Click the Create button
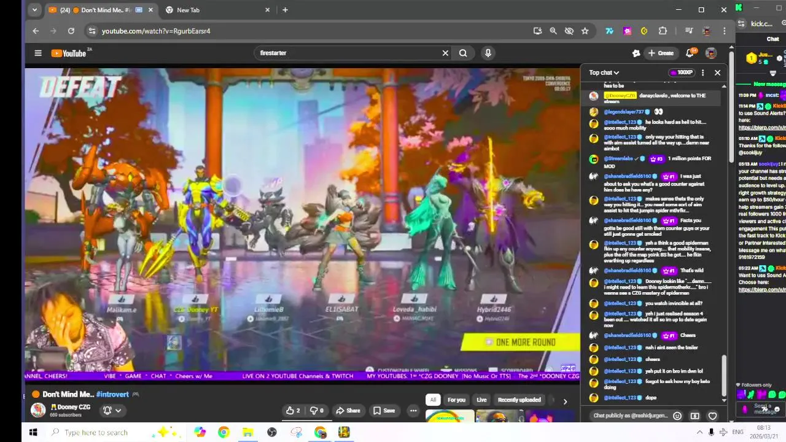Image resolution: width=786 pixels, height=442 pixels. 661,53
